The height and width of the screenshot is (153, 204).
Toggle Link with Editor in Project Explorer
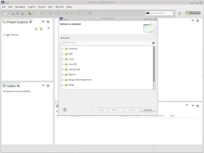point(41,29)
